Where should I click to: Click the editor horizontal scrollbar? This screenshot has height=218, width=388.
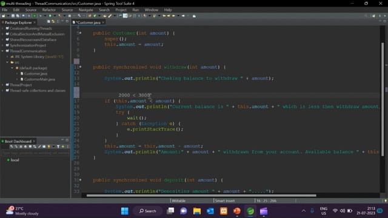(201, 196)
